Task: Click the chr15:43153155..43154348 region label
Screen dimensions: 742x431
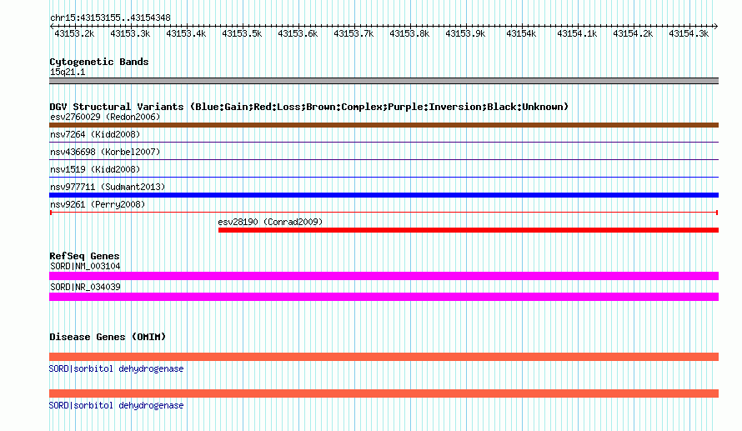Action: coord(110,18)
